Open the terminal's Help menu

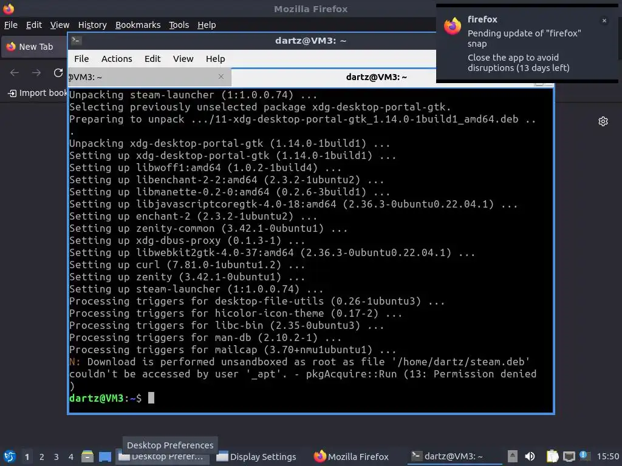(216, 59)
